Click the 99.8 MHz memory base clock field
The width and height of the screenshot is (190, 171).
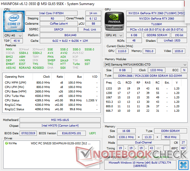click(x=170, y=137)
